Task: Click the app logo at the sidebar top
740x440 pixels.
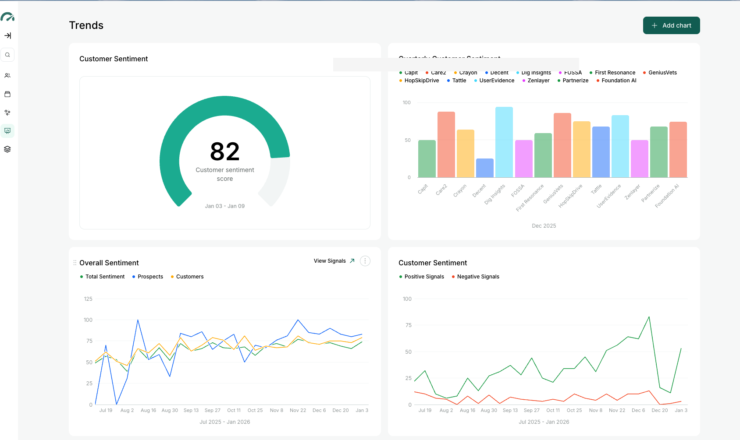Action: (8, 17)
